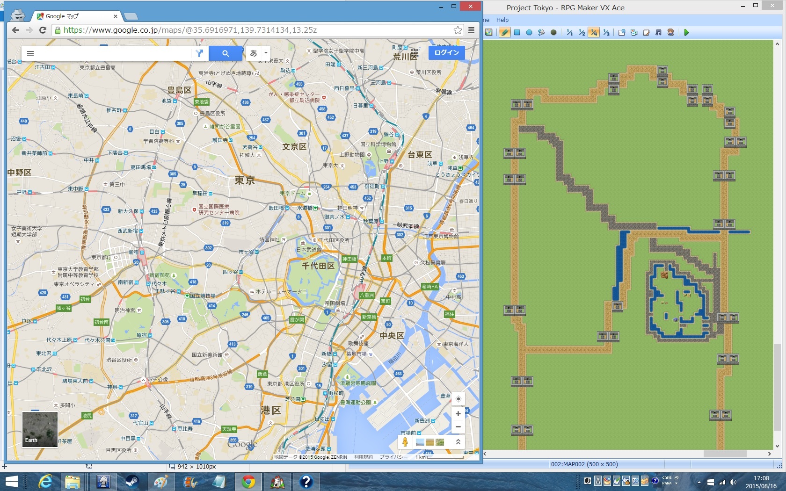The height and width of the screenshot is (491, 786).
Task: Show hidden system tray icons
Action: click(699, 482)
